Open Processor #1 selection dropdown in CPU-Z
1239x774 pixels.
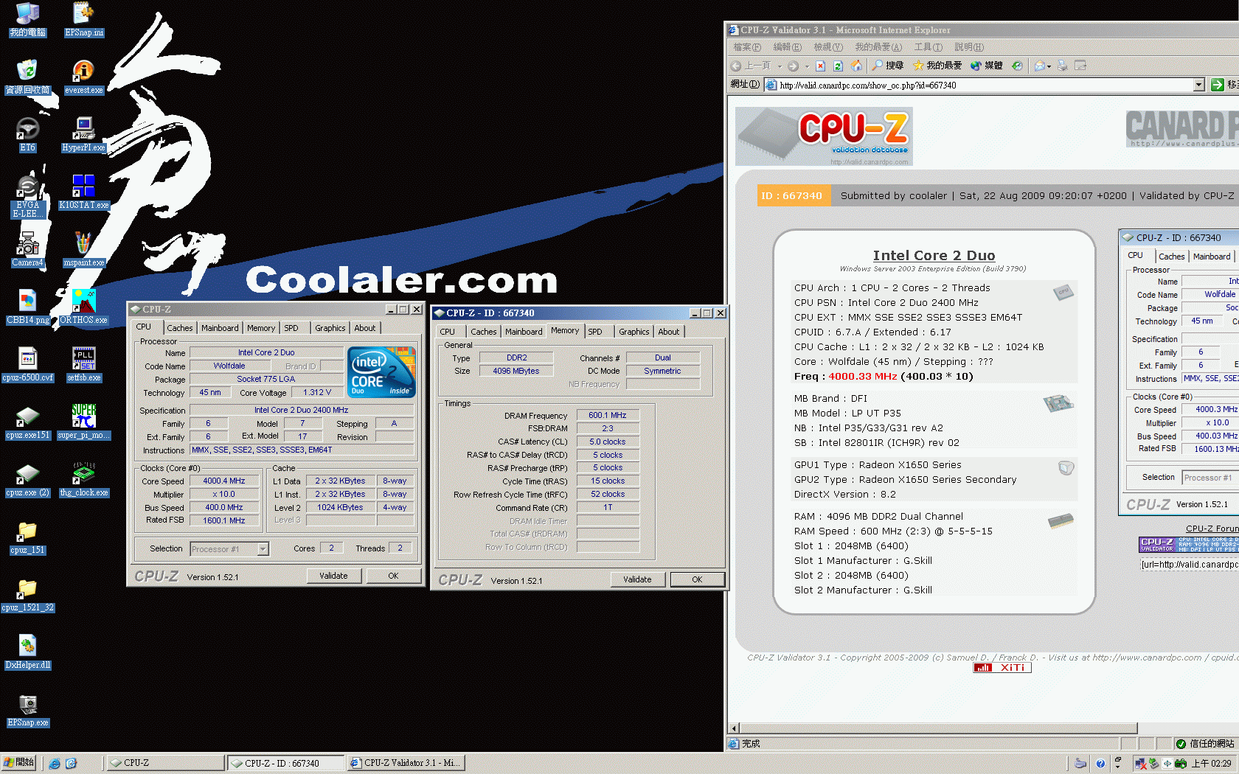(263, 549)
